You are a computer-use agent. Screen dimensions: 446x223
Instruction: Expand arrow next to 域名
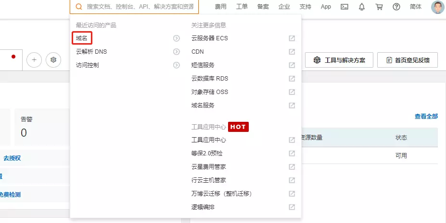click(177, 38)
